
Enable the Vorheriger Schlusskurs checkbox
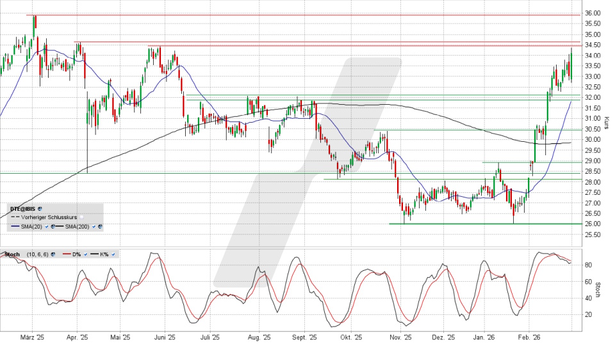click(82, 217)
